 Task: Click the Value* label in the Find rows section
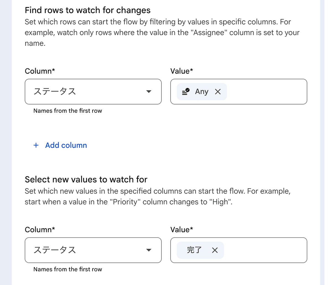coord(181,71)
